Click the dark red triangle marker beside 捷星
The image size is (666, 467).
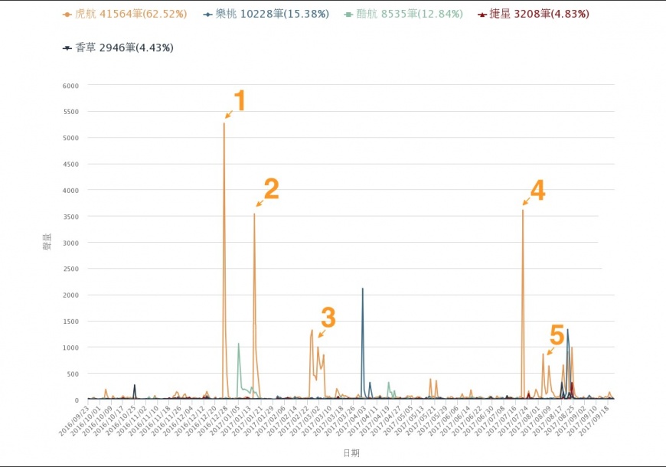tap(482, 15)
